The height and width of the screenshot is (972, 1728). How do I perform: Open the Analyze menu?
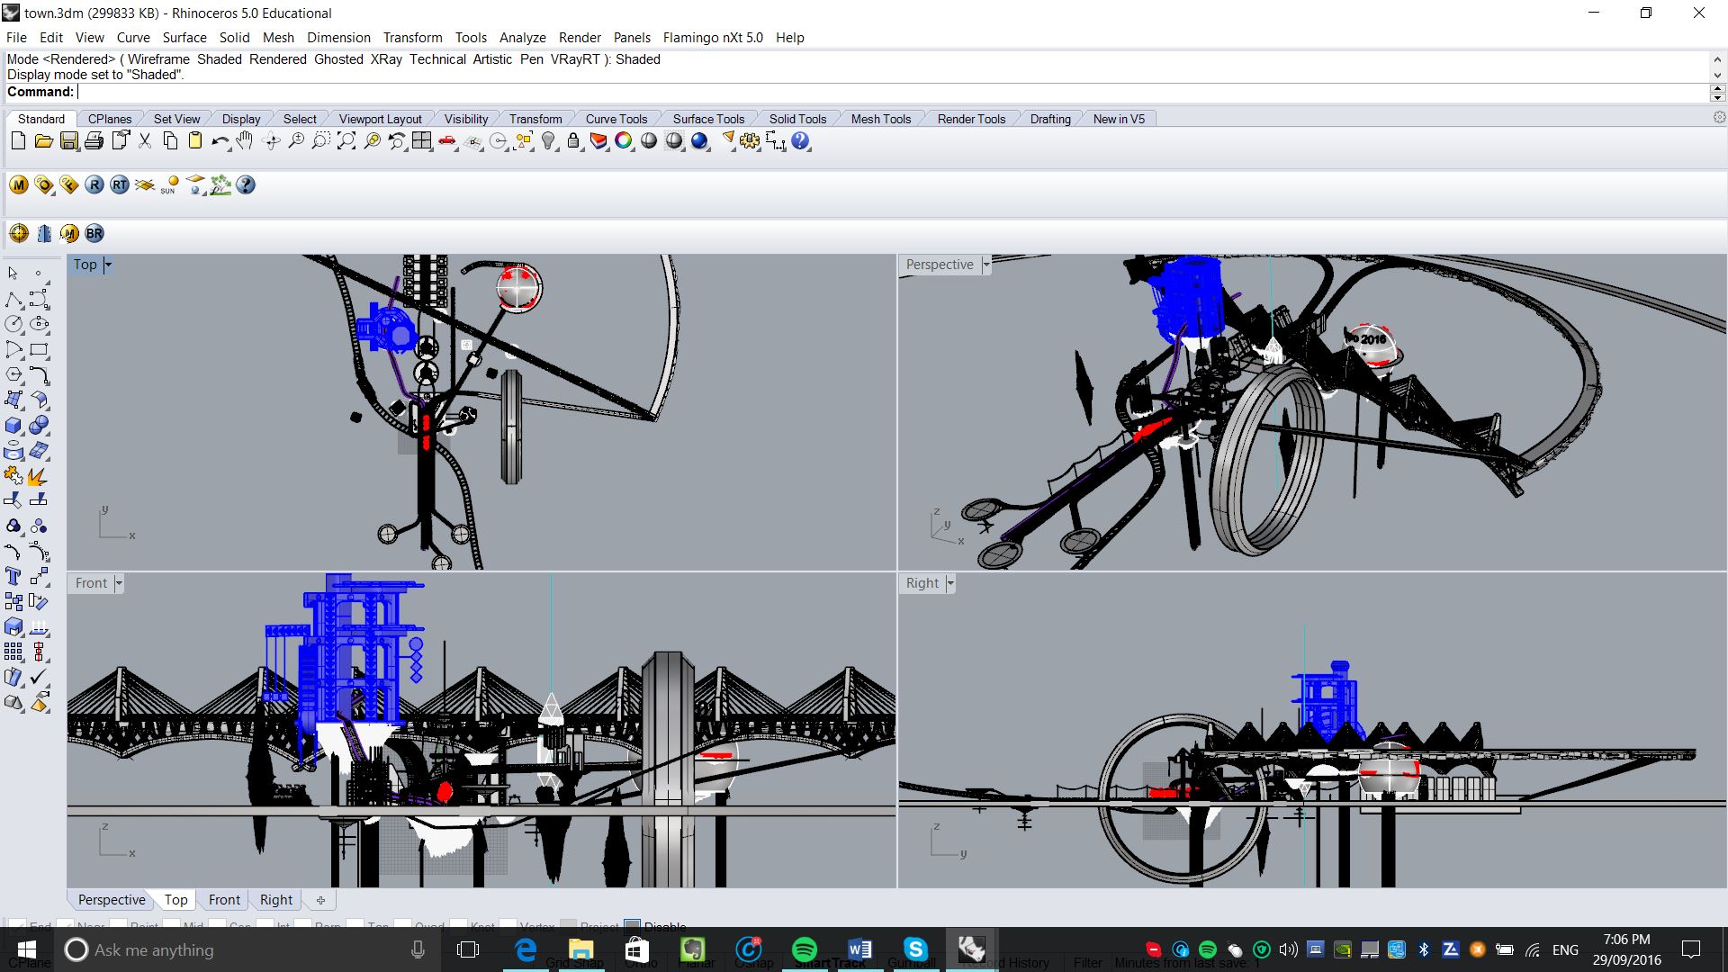pyautogui.click(x=523, y=38)
